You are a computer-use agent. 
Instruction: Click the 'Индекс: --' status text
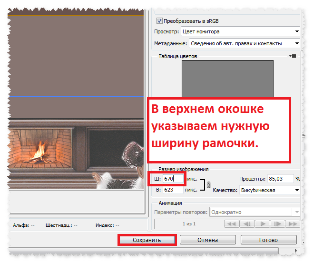[108, 225]
